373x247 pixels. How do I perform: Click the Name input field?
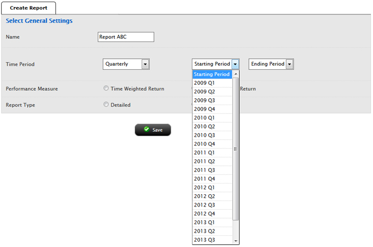[x=126, y=37]
